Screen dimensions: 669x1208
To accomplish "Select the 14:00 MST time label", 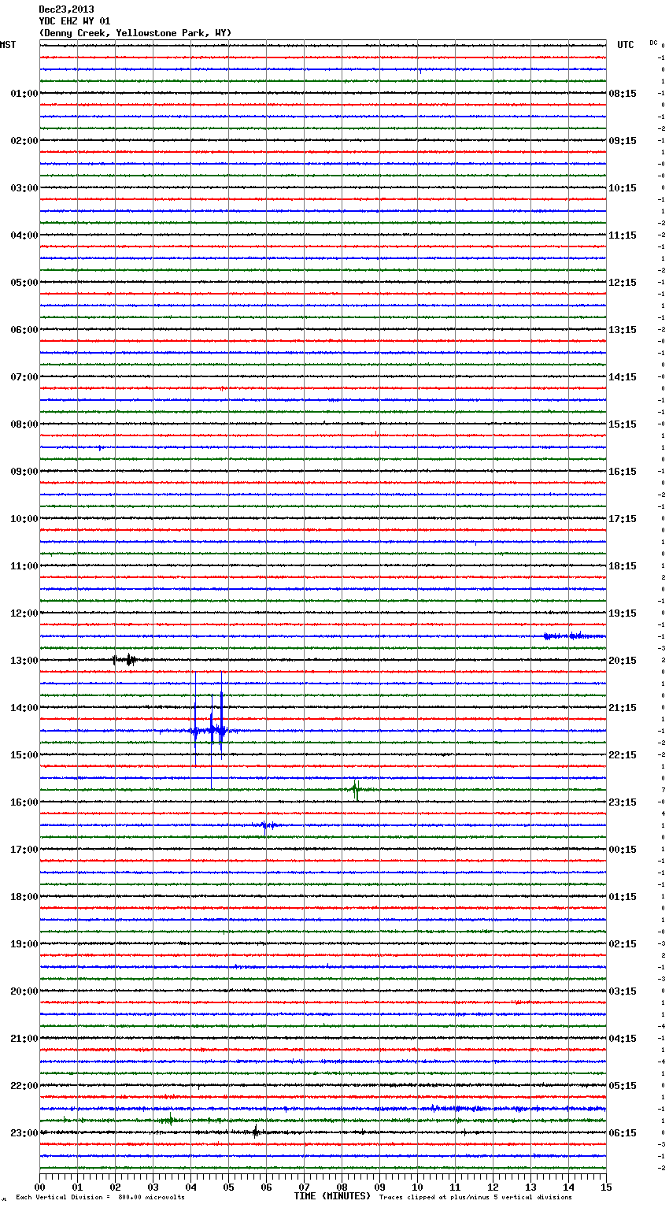I will (x=24, y=708).
